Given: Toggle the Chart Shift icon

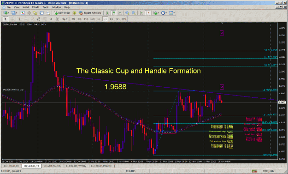Looking at the screenshot, I should tap(148, 13).
